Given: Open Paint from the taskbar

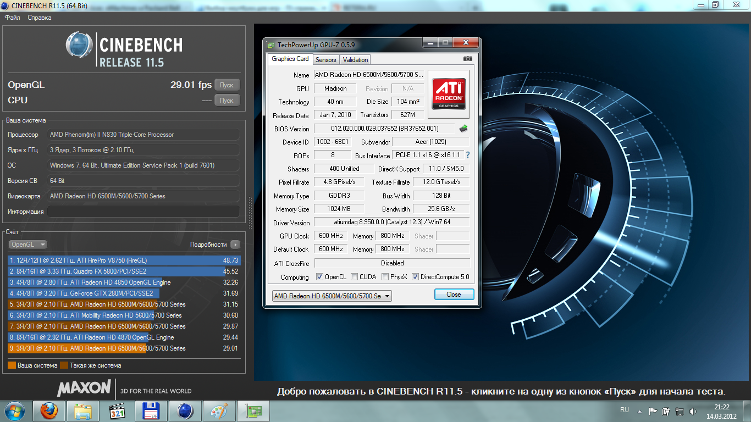Looking at the screenshot, I should 219,410.
